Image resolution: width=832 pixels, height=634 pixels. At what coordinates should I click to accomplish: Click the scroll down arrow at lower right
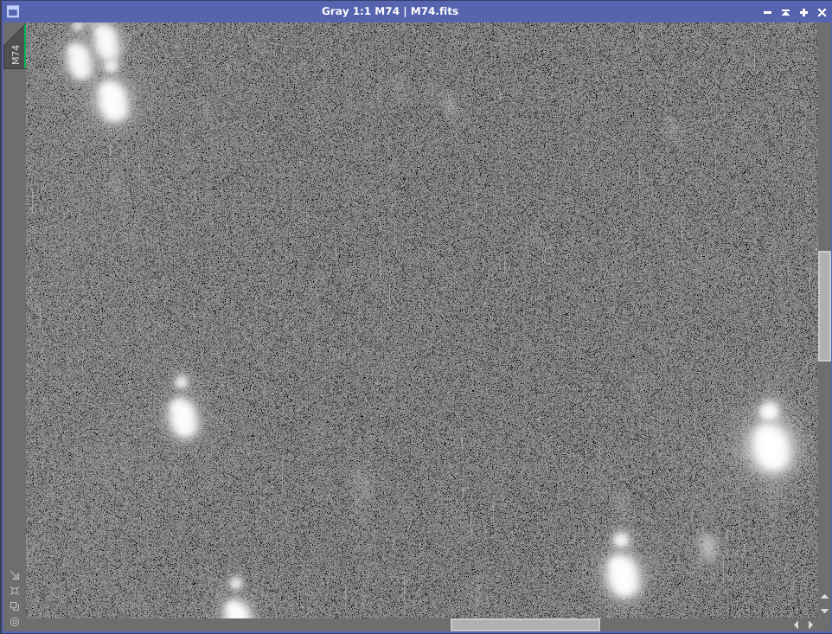[824, 611]
